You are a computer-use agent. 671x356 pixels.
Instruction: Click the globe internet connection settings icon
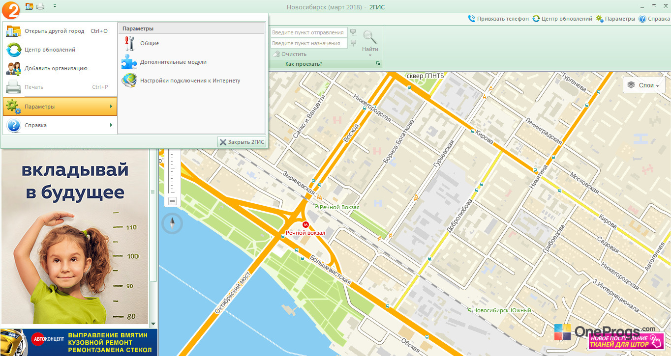point(129,81)
